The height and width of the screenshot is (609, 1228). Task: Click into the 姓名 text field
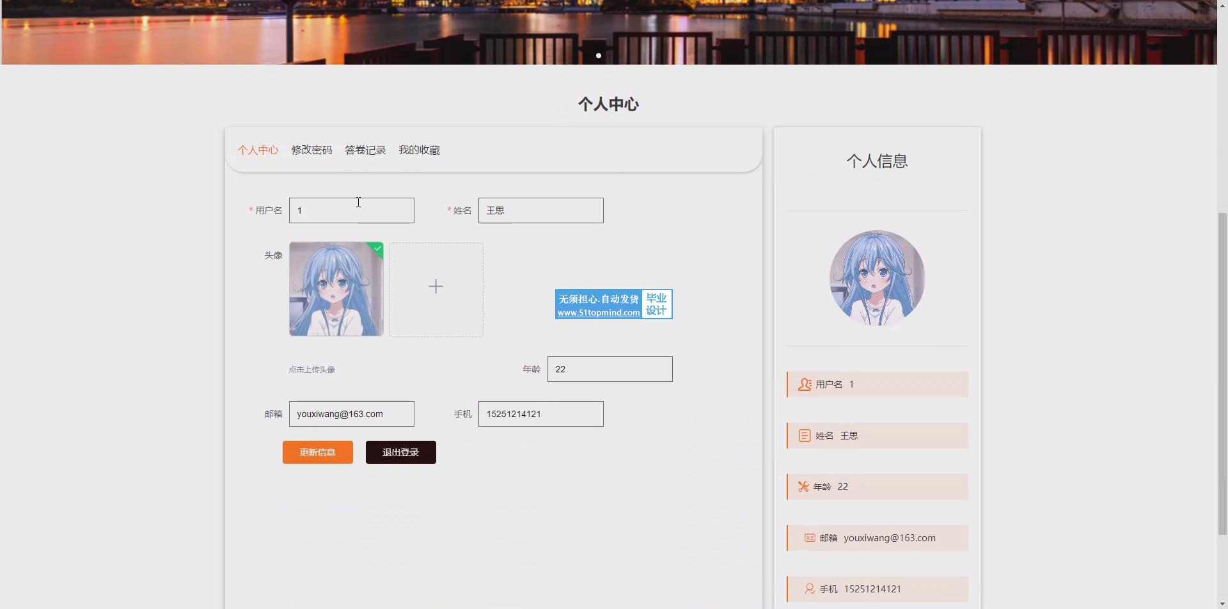tap(540, 210)
